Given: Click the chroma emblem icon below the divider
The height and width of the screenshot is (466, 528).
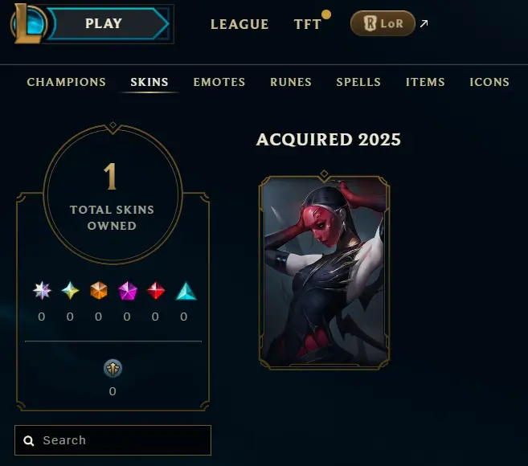Looking at the screenshot, I should pos(113,368).
